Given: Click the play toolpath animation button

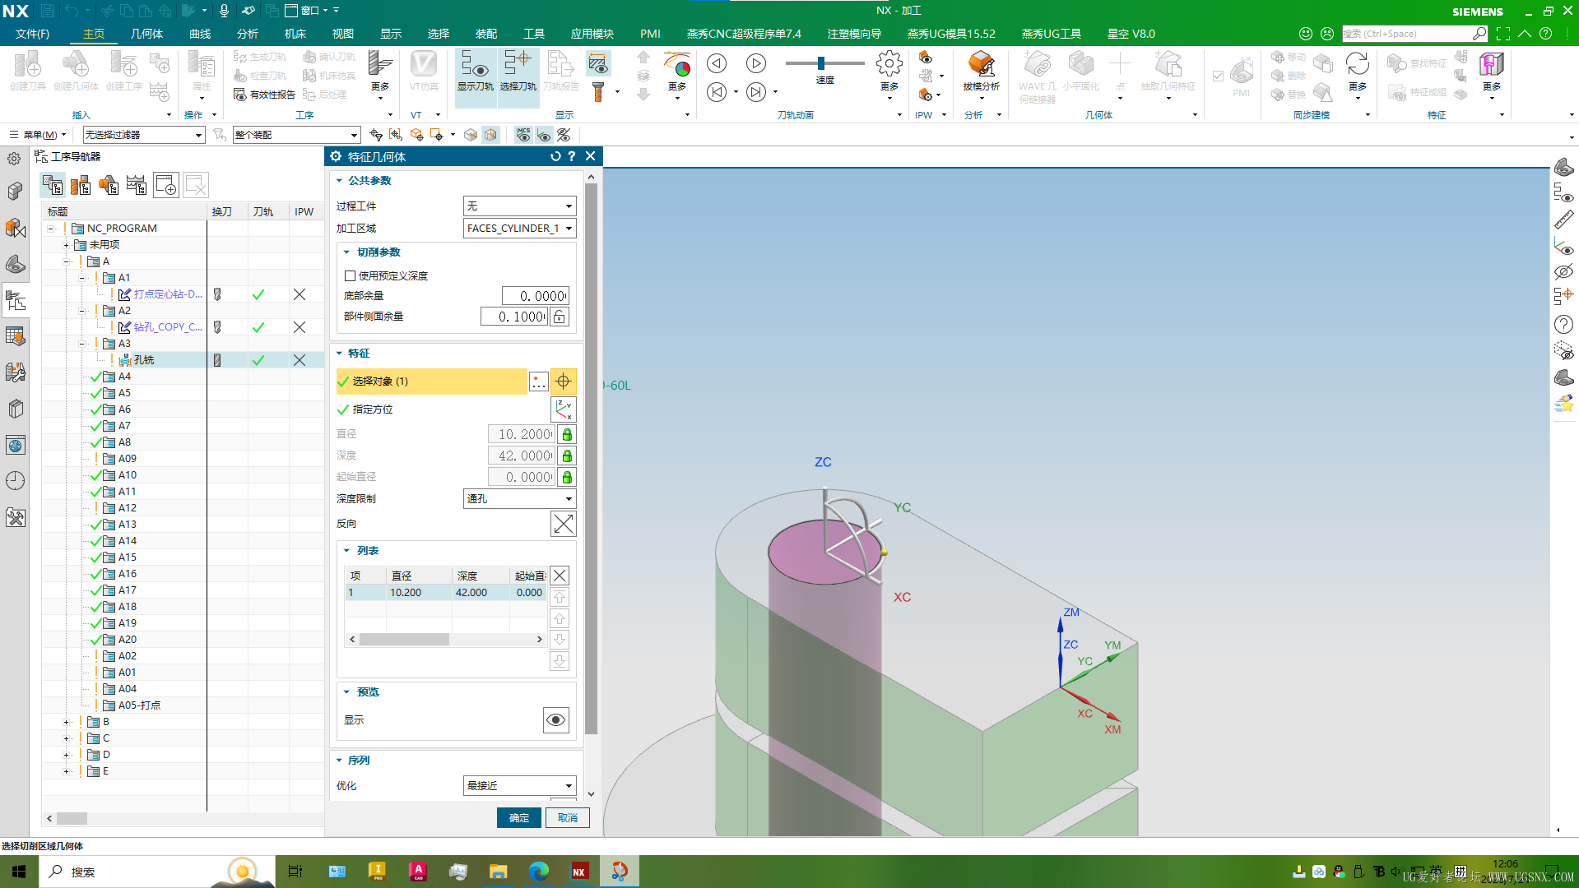Looking at the screenshot, I should point(755,63).
